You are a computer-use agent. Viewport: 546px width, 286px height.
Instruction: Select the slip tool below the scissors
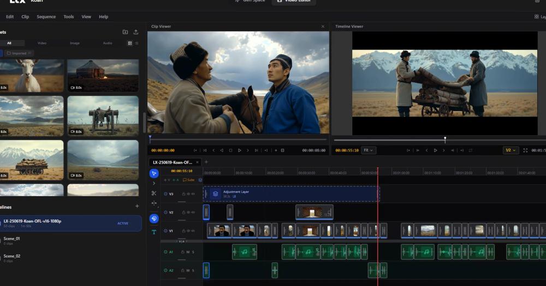(x=154, y=203)
